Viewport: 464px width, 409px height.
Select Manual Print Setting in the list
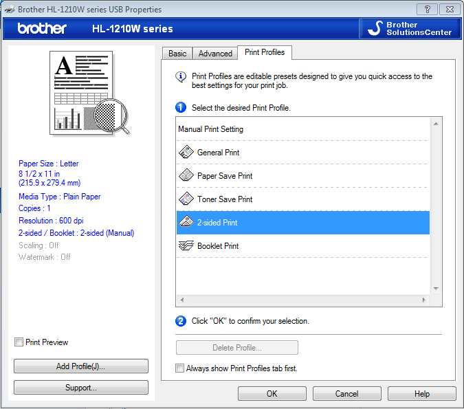[211, 129]
